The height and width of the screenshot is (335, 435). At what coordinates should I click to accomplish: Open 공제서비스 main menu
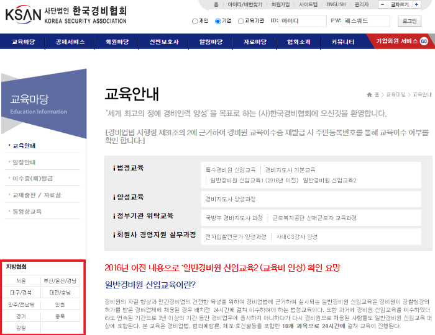pyautogui.click(x=70, y=42)
